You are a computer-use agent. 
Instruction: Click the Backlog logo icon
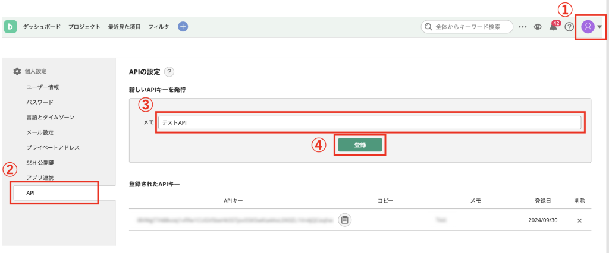[10, 27]
